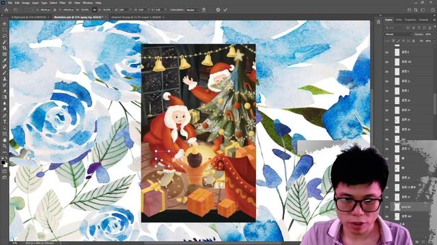Select the Rectangle shape tool
The height and width of the screenshot is (245, 437).
point(5,133)
